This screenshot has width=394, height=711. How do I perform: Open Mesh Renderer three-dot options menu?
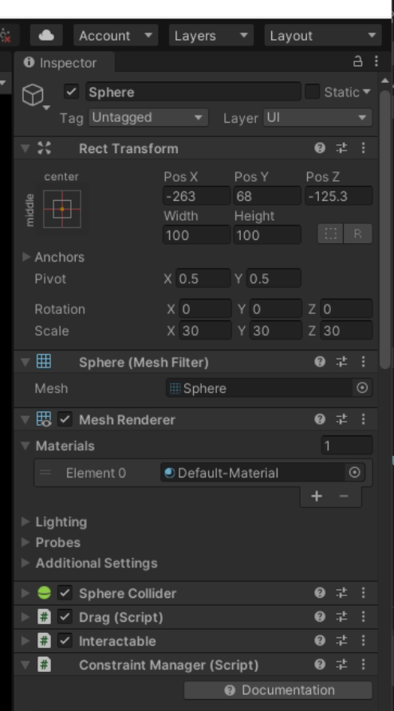363,419
